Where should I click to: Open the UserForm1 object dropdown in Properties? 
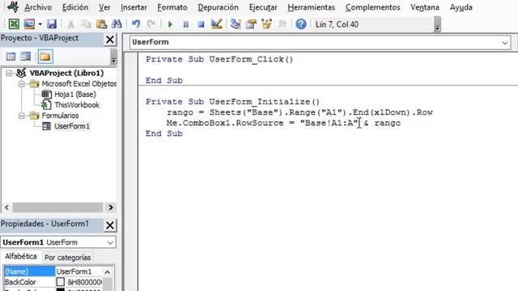tap(110, 242)
